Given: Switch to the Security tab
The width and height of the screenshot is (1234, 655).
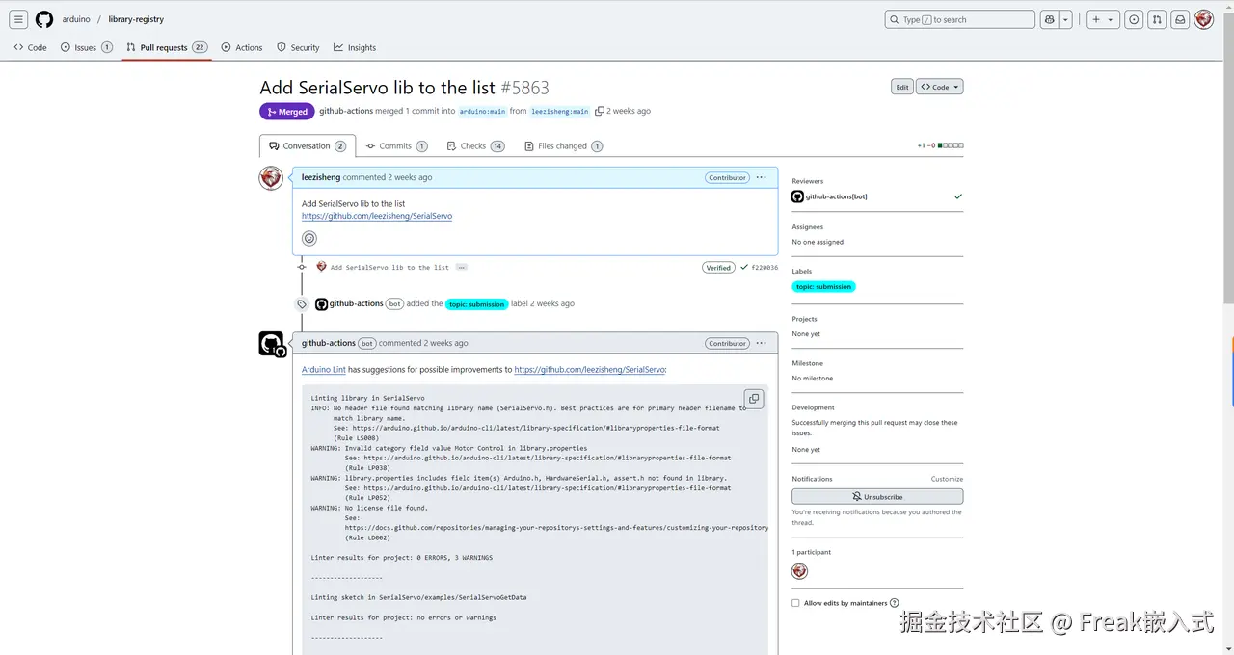Looking at the screenshot, I should click(298, 47).
